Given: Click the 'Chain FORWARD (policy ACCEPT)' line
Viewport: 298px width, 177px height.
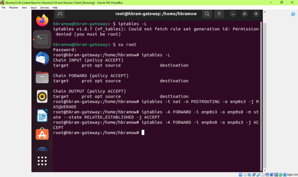Looking at the screenshot, I should tap(91, 76).
